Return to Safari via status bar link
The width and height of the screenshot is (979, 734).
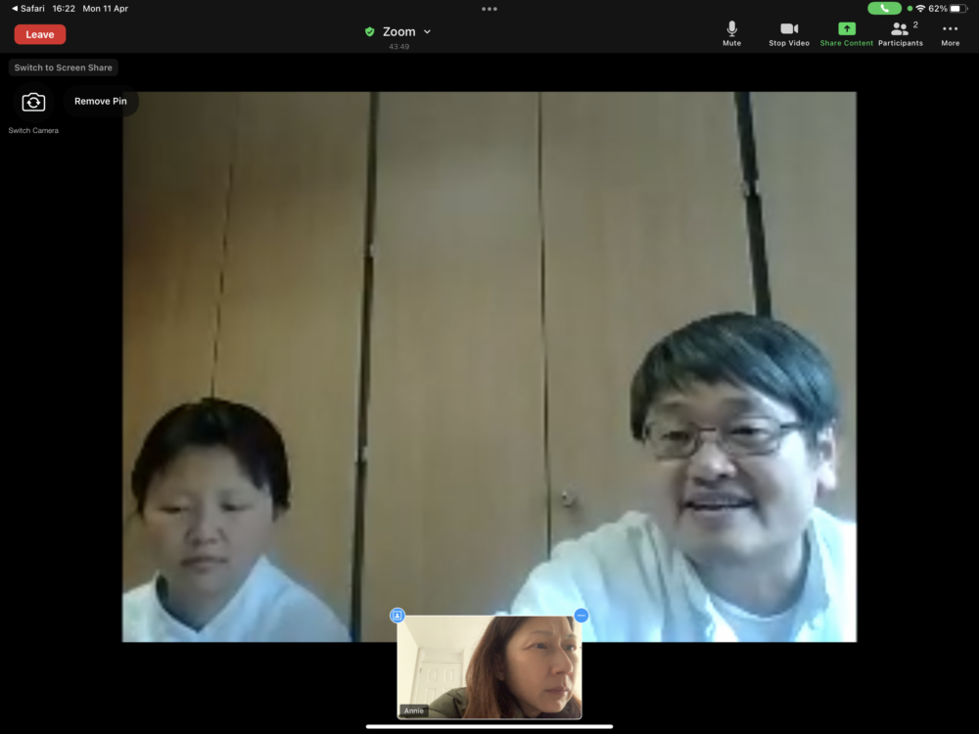pyautogui.click(x=27, y=9)
